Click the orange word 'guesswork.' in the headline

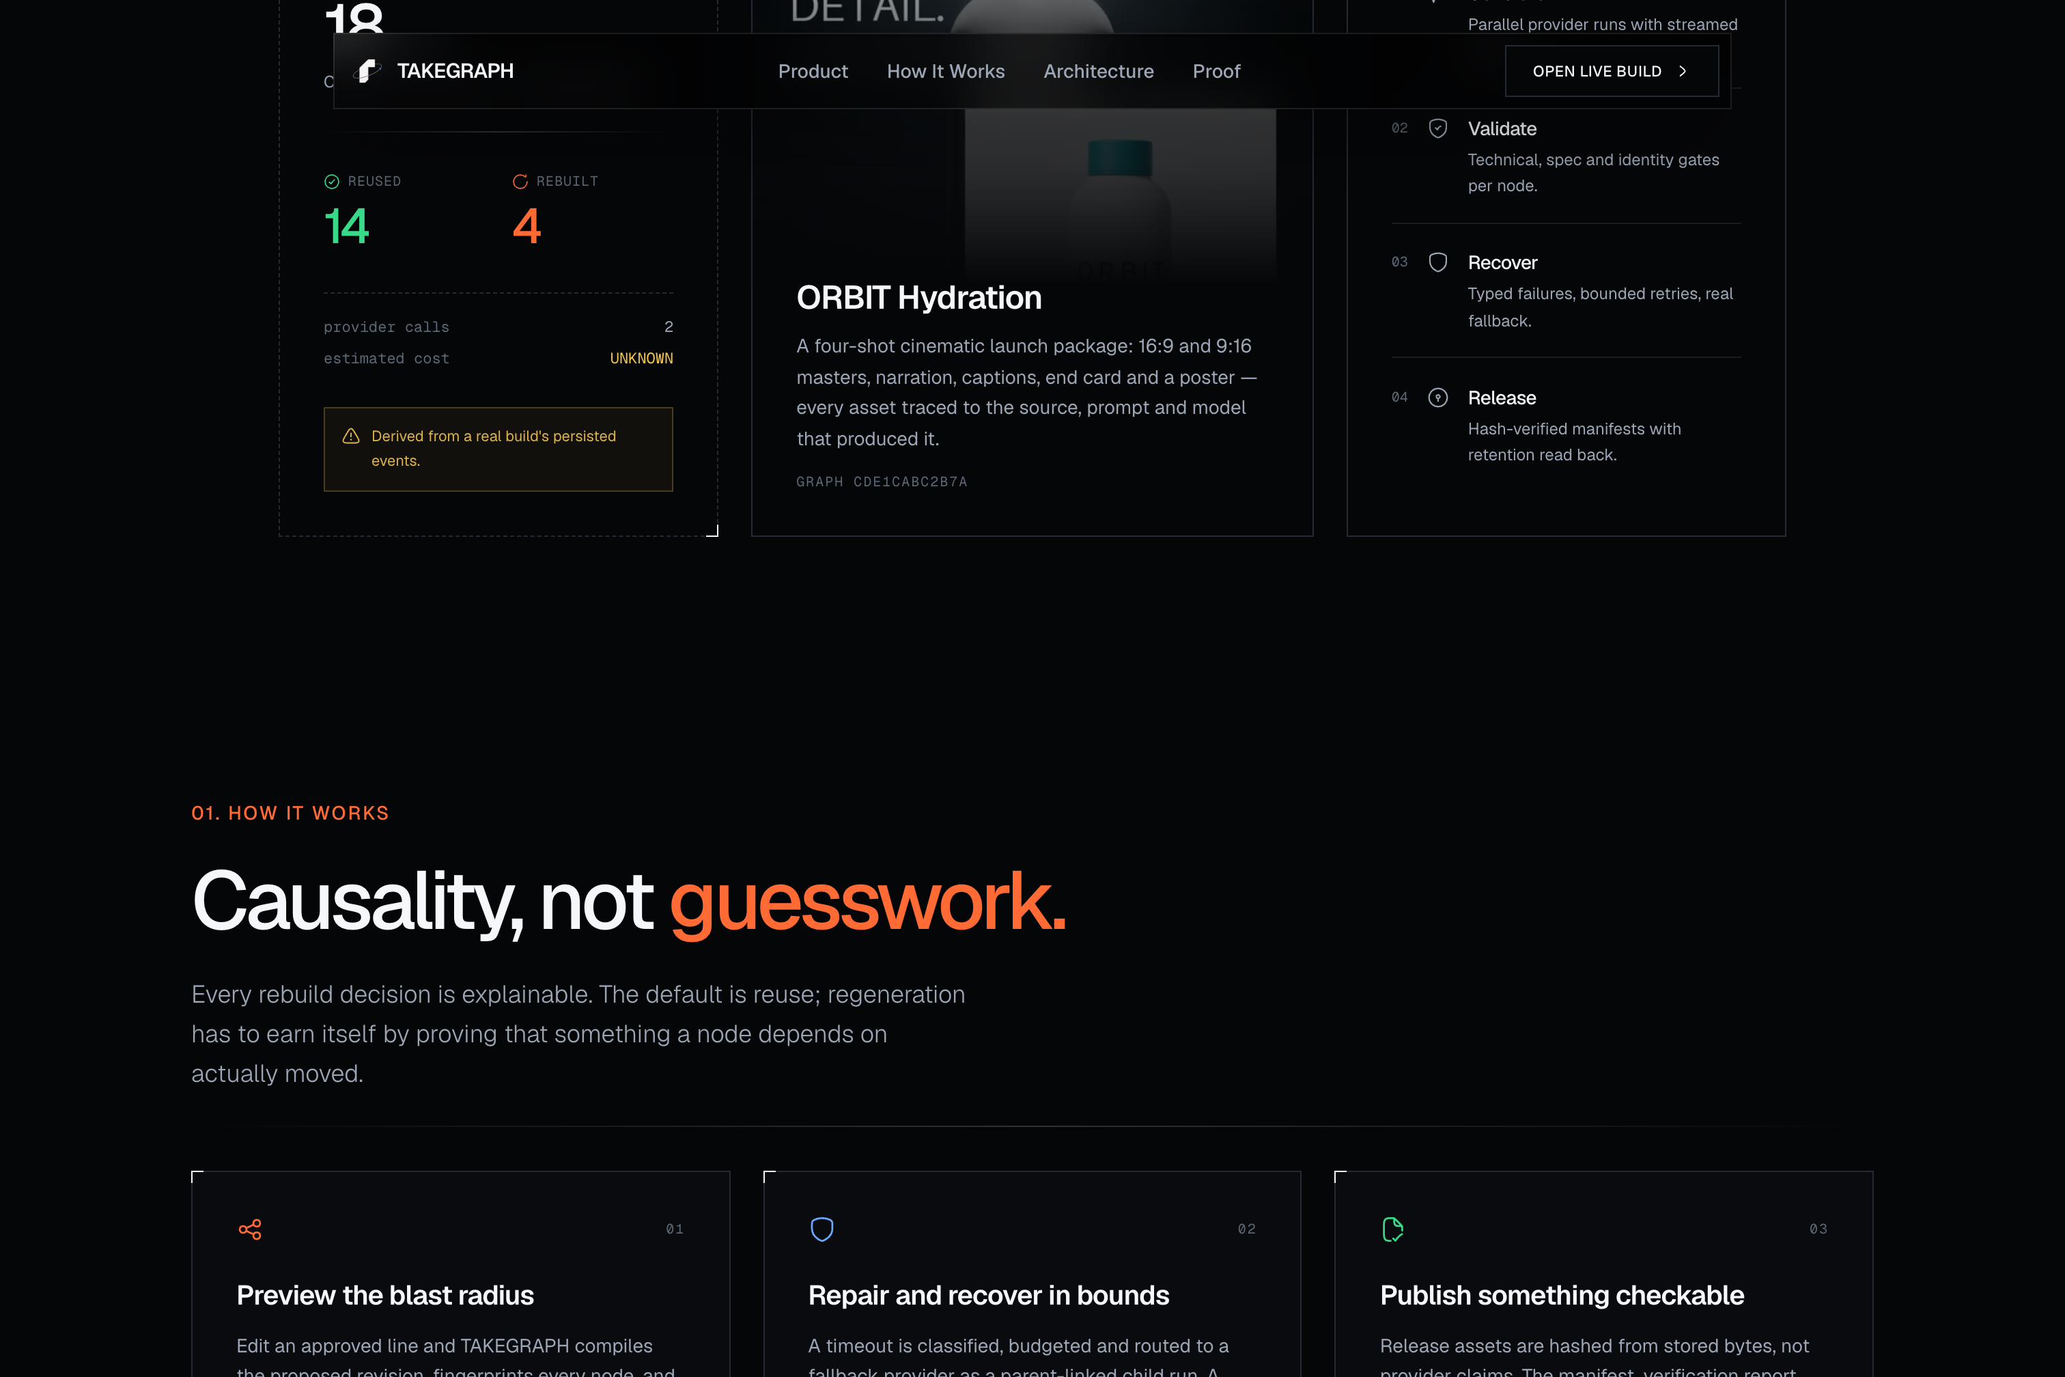pyautogui.click(x=867, y=903)
